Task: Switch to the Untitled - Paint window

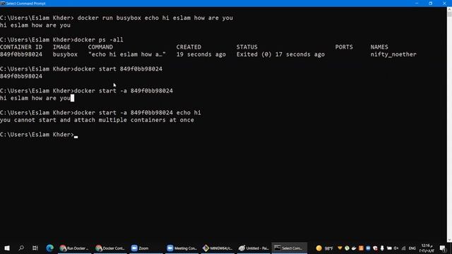Action: [x=253, y=248]
